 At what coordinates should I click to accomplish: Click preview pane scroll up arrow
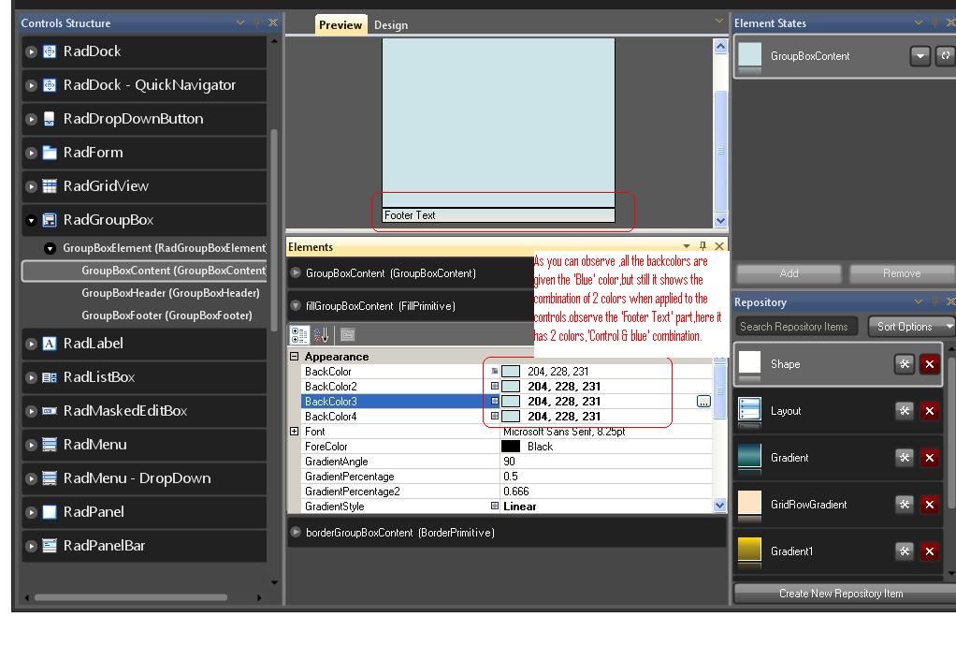pyautogui.click(x=720, y=47)
